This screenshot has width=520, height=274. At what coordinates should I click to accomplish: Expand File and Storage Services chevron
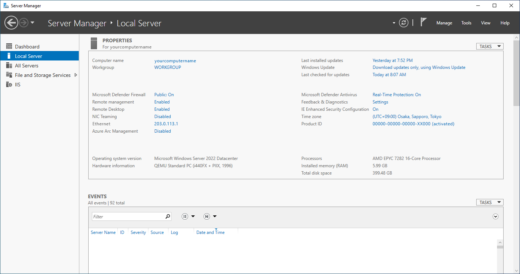tap(76, 75)
